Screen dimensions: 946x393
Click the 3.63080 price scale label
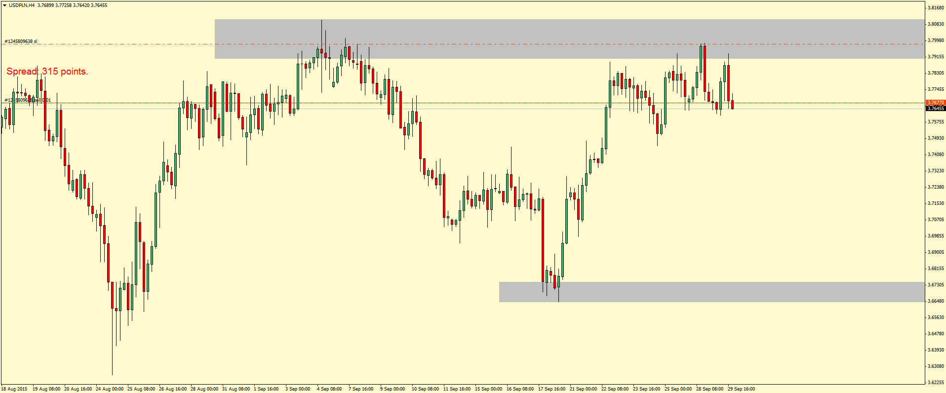(936, 366)
